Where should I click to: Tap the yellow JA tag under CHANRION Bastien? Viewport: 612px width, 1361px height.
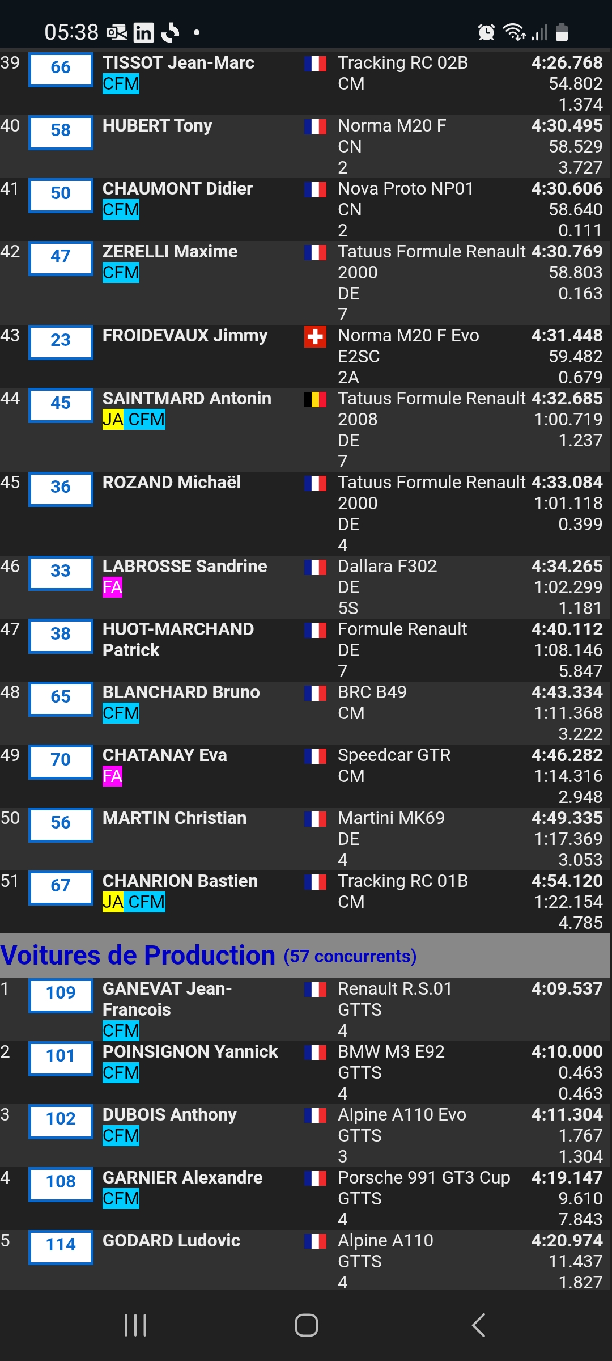[113, 902]
